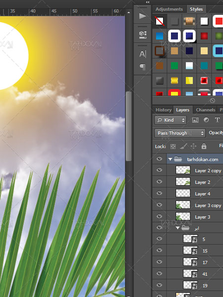The width and height of the screenshot is (223, 297).
Task: Apply the light yellow style swatch
Action: click(204, 51)
